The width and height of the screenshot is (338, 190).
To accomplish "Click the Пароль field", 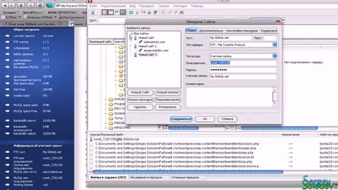I will (x=243, y=70).
